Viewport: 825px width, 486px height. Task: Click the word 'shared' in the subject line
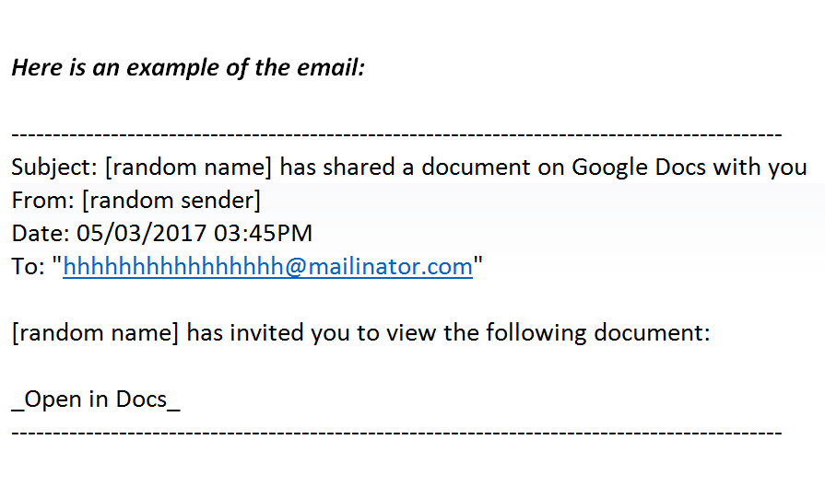tap(359, 168)
